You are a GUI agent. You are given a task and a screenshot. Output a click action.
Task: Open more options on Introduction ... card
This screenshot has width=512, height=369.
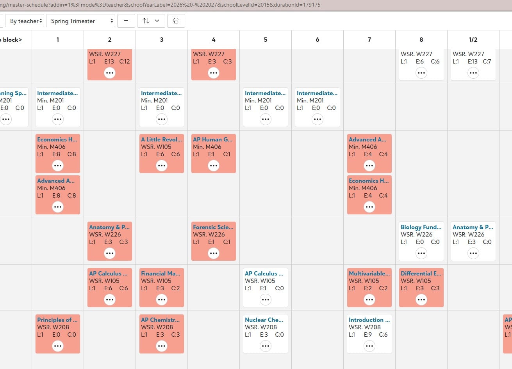coord(369,346)
